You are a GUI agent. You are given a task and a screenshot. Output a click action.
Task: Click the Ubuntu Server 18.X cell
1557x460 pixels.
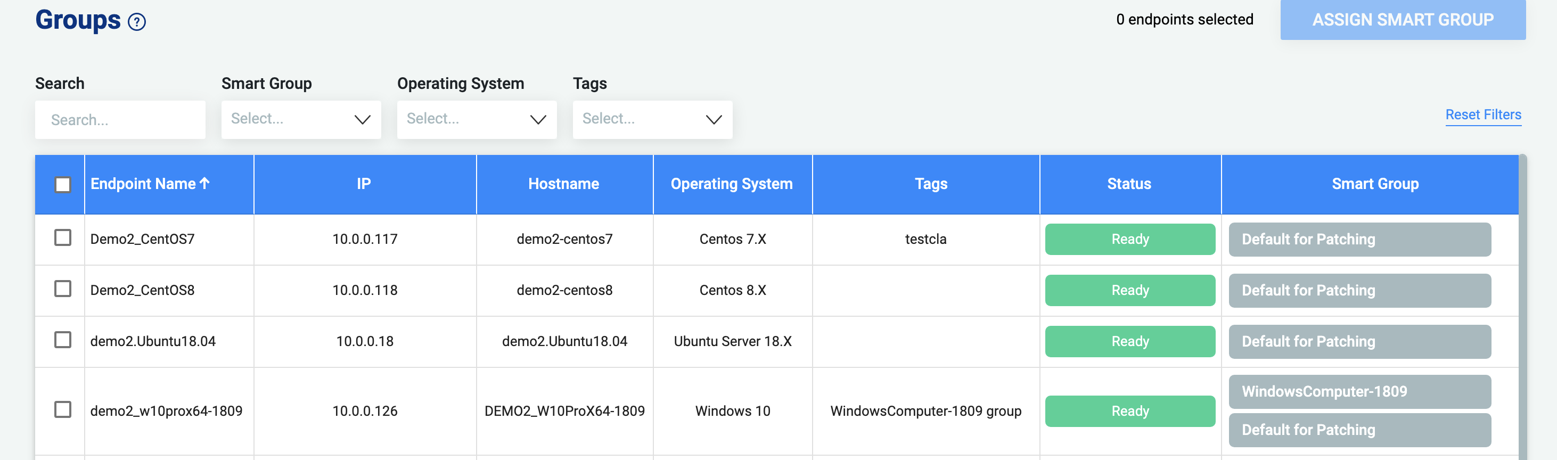click(x=733, y=341)
